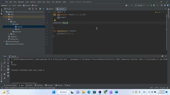
Task: Select opened file locate icon in Project panel
Action: point(29,9)
